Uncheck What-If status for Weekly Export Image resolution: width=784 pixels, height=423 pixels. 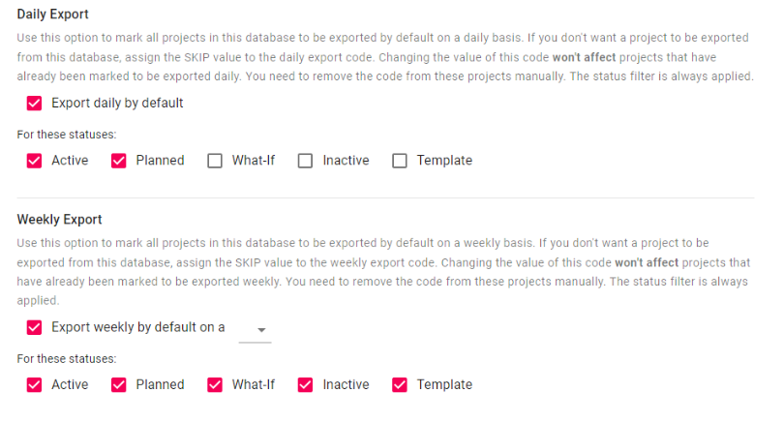point(215,384)
